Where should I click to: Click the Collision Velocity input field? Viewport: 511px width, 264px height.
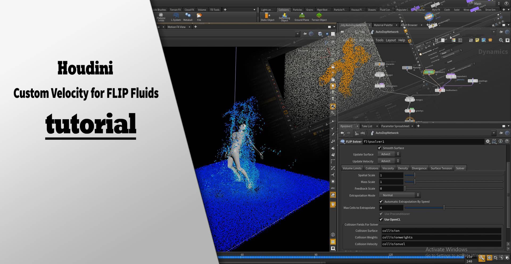(441, 244)
